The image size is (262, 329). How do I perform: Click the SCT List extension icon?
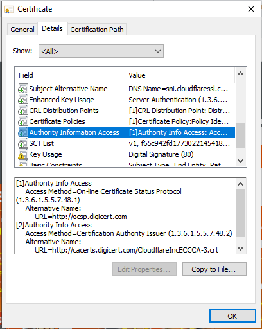point(23,143)
